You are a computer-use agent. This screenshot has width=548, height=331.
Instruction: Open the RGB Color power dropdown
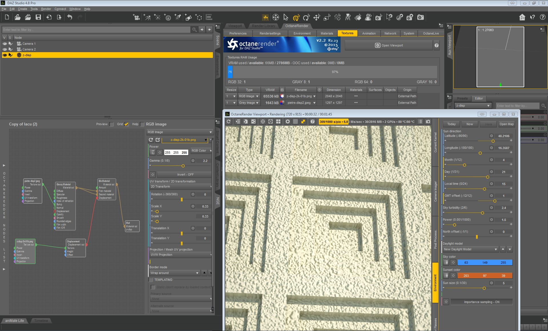(201, 151)
